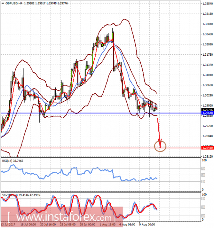Click the 9 Aug 00:00 time label
The width and height of the screenshot is (214, 228).
click(147, 224)
